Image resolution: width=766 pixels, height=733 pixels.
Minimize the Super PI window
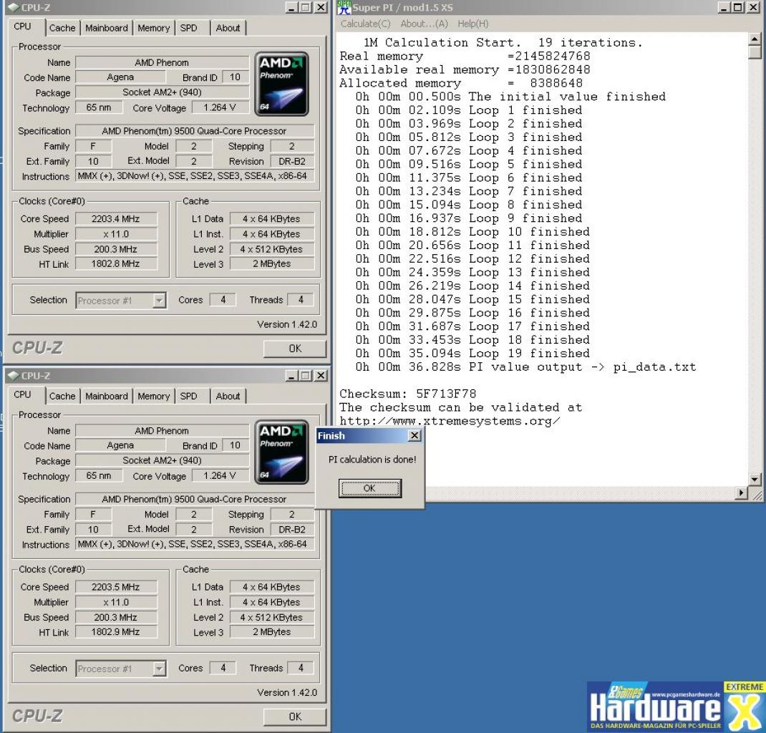pos(724,7)
